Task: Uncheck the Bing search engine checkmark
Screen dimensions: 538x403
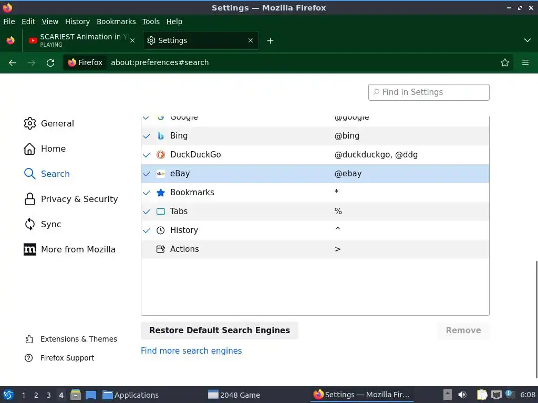Action: click(x=147, y=136)
